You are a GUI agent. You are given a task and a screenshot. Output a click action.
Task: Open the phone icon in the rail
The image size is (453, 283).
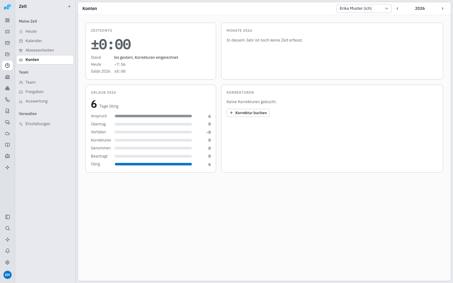[8, 100]
